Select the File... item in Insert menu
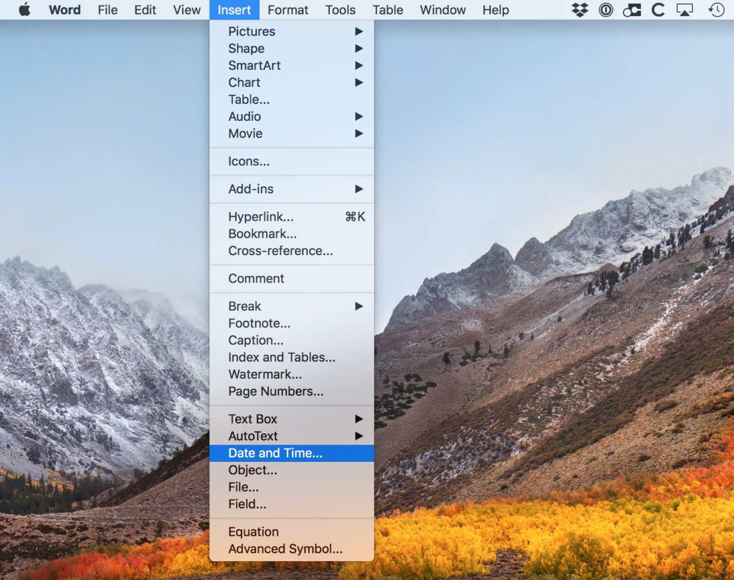Image resolution: width=734 pixels, height=580 pixels. (292, 487)
